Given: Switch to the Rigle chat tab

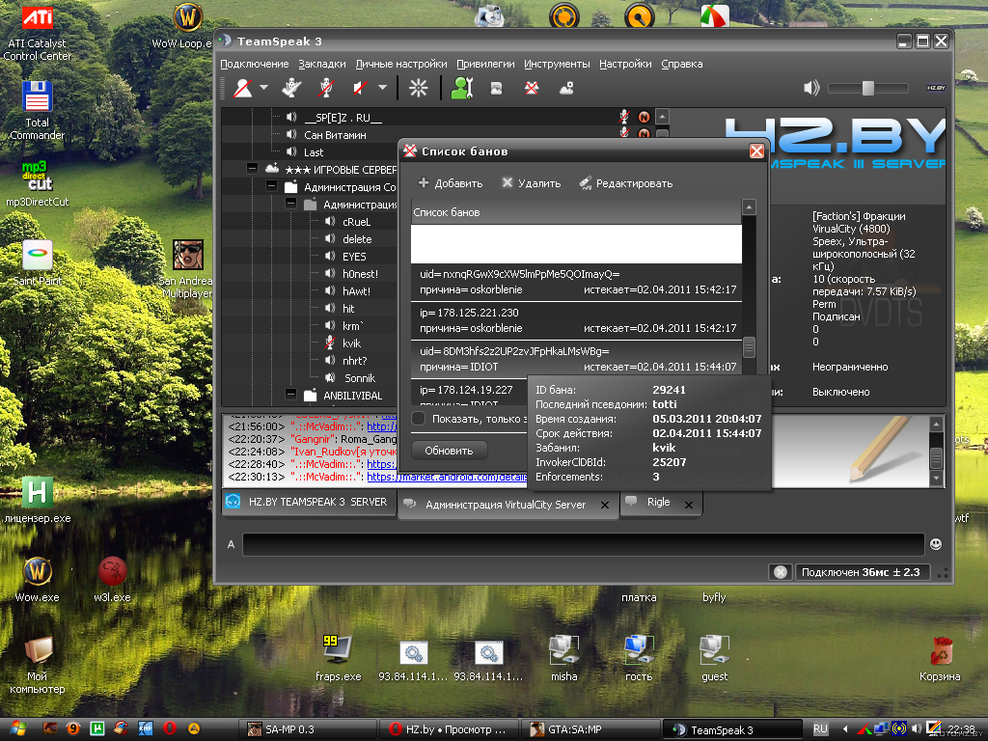Looking at the screenshot, I should pyautogui.click(x=659, y=503).
